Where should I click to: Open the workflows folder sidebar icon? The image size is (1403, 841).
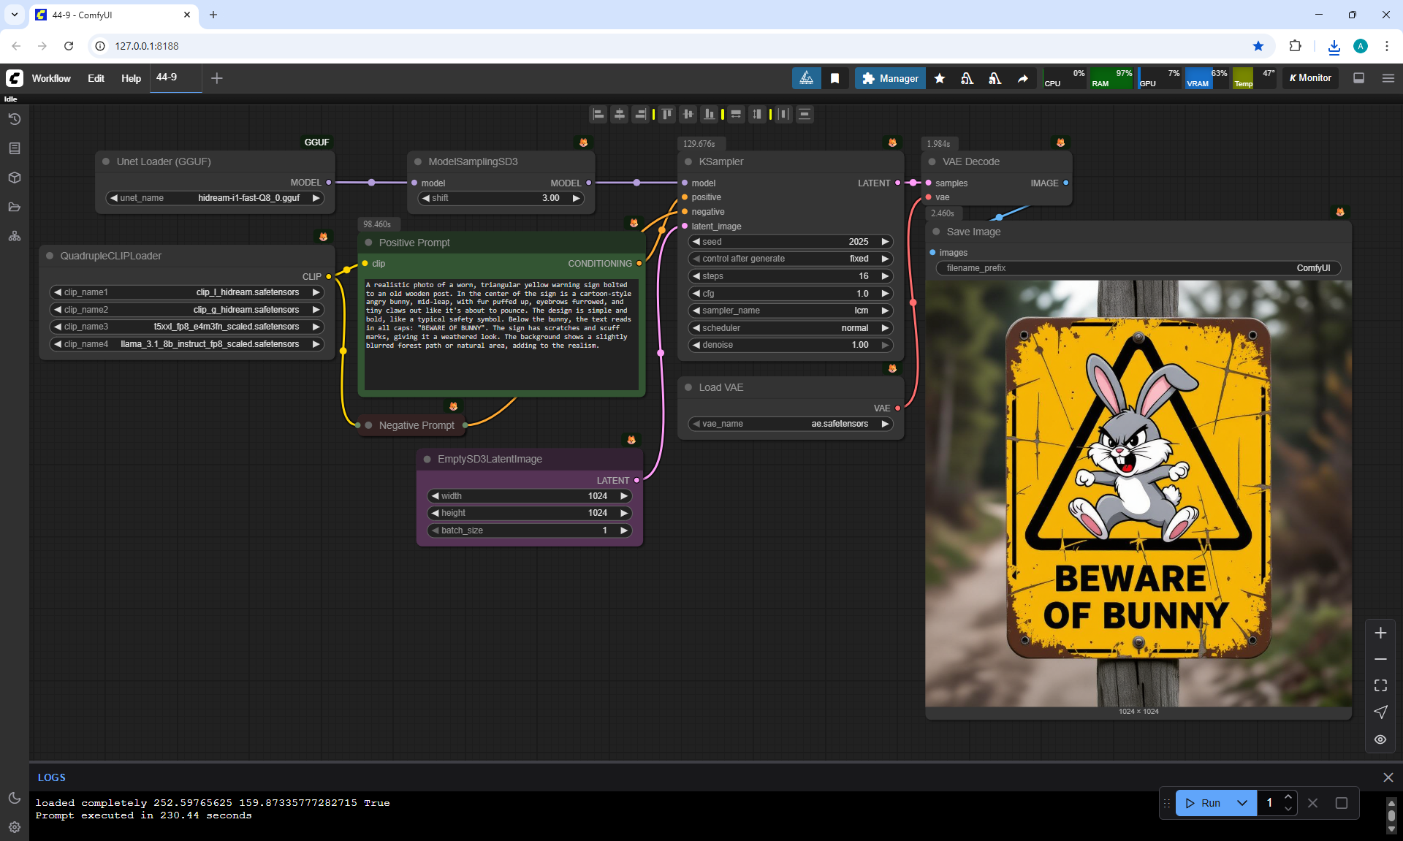coord(15,207)
